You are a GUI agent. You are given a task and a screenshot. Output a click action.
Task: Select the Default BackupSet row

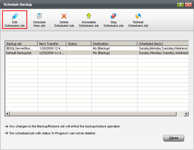pos(97,53)
